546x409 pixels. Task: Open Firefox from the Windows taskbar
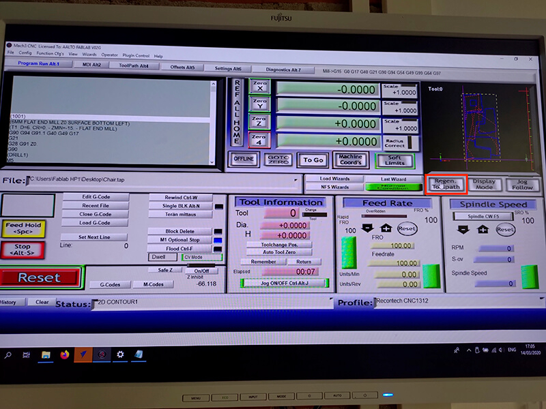pyautogui.click(x=65, y=354)
